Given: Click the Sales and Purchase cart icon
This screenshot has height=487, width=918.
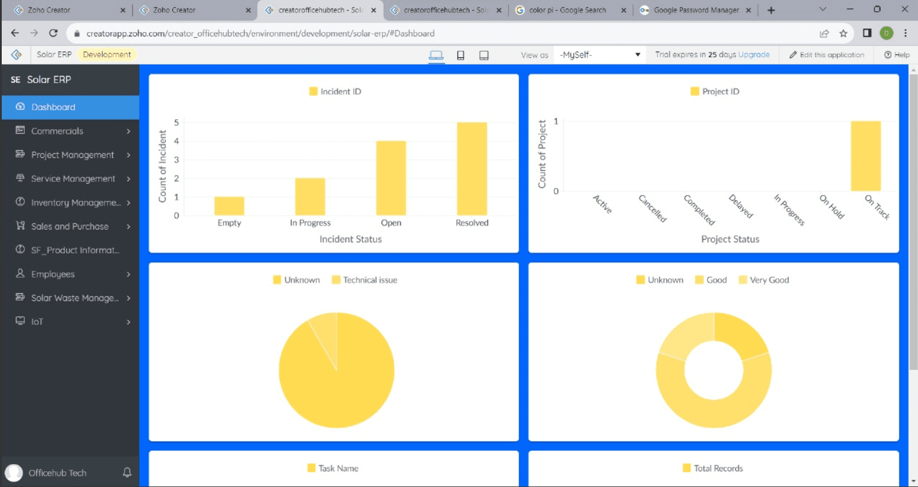Looking at the screenshot, I should [20, 226].
